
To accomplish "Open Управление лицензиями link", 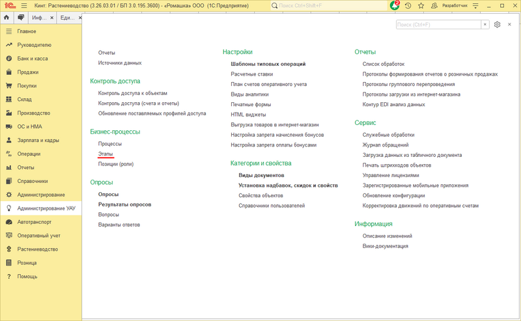I will click(391, 175).
